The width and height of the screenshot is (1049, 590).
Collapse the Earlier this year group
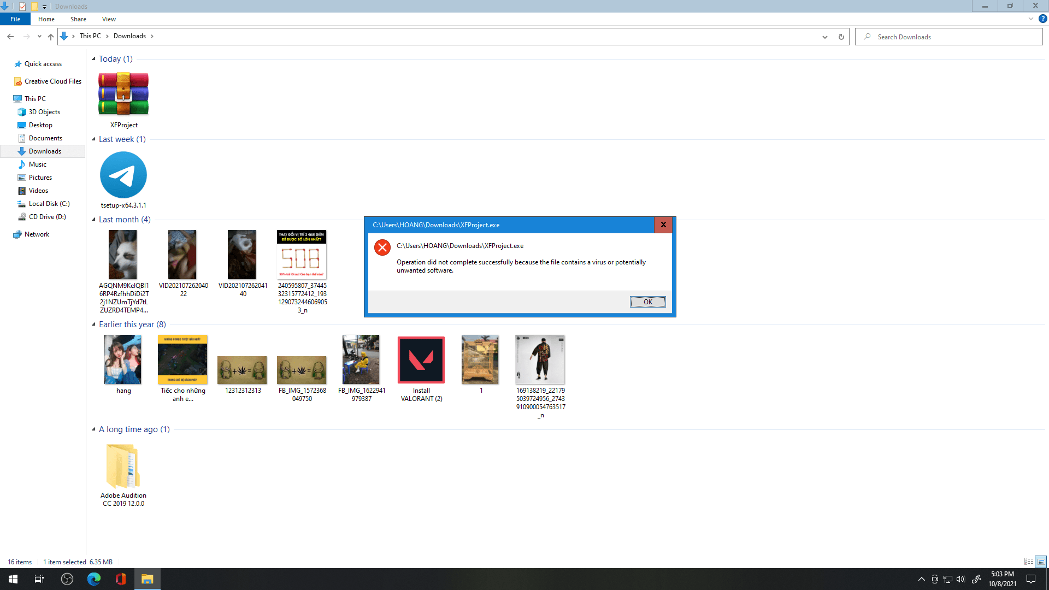pyautogui.click(x=93, y=324)
